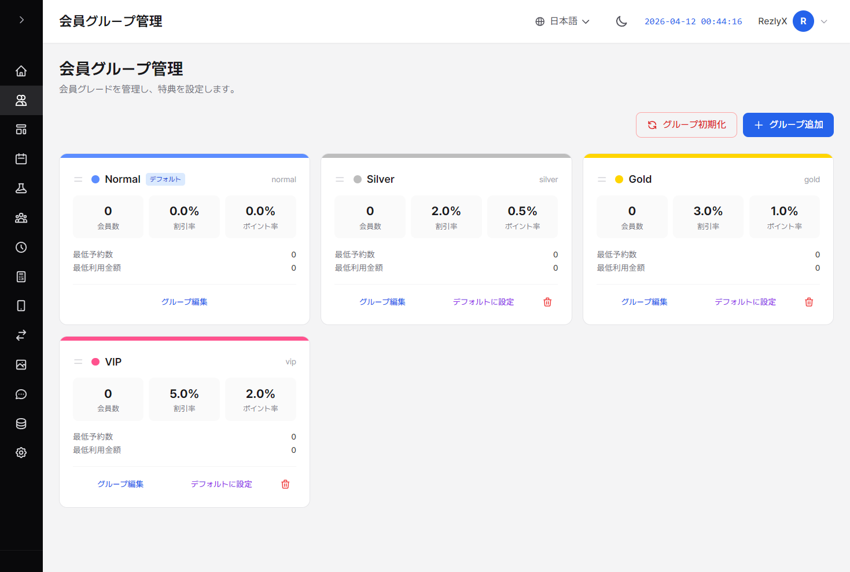Click the Gold group name
This screenshot has height=572, width=850.
pos(640,179)
